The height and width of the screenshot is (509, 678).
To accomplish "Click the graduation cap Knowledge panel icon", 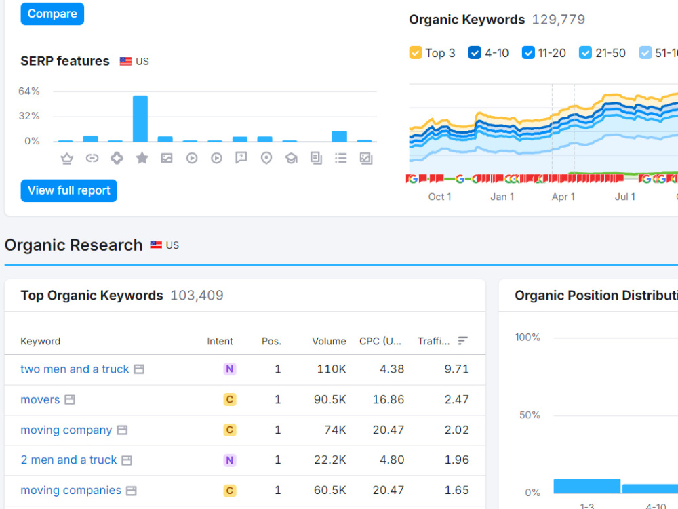I will [291, 158].
